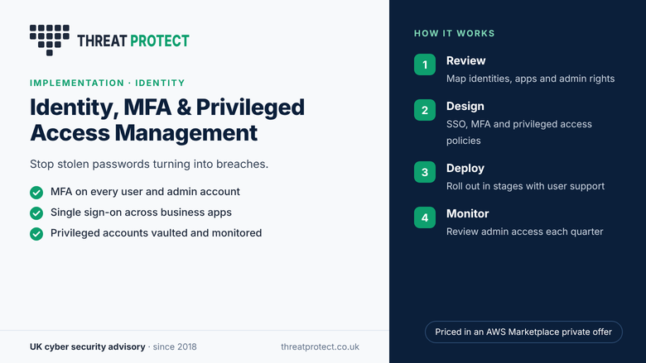This screenshot has width=646, height=363.
Task: Click the UK cyber security advisory footer text
Action: 87,347
